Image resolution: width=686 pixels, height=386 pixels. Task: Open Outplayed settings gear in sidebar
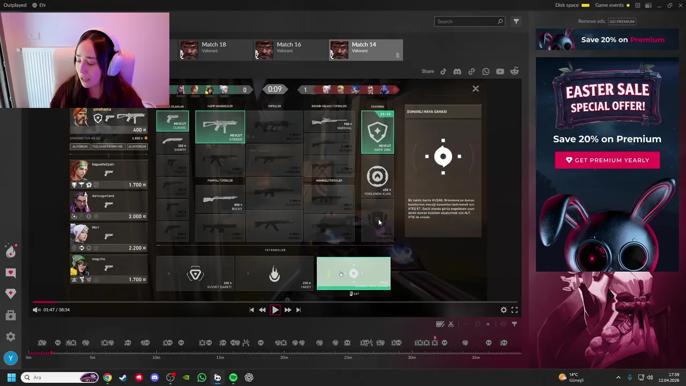click(x=11, y=337)
